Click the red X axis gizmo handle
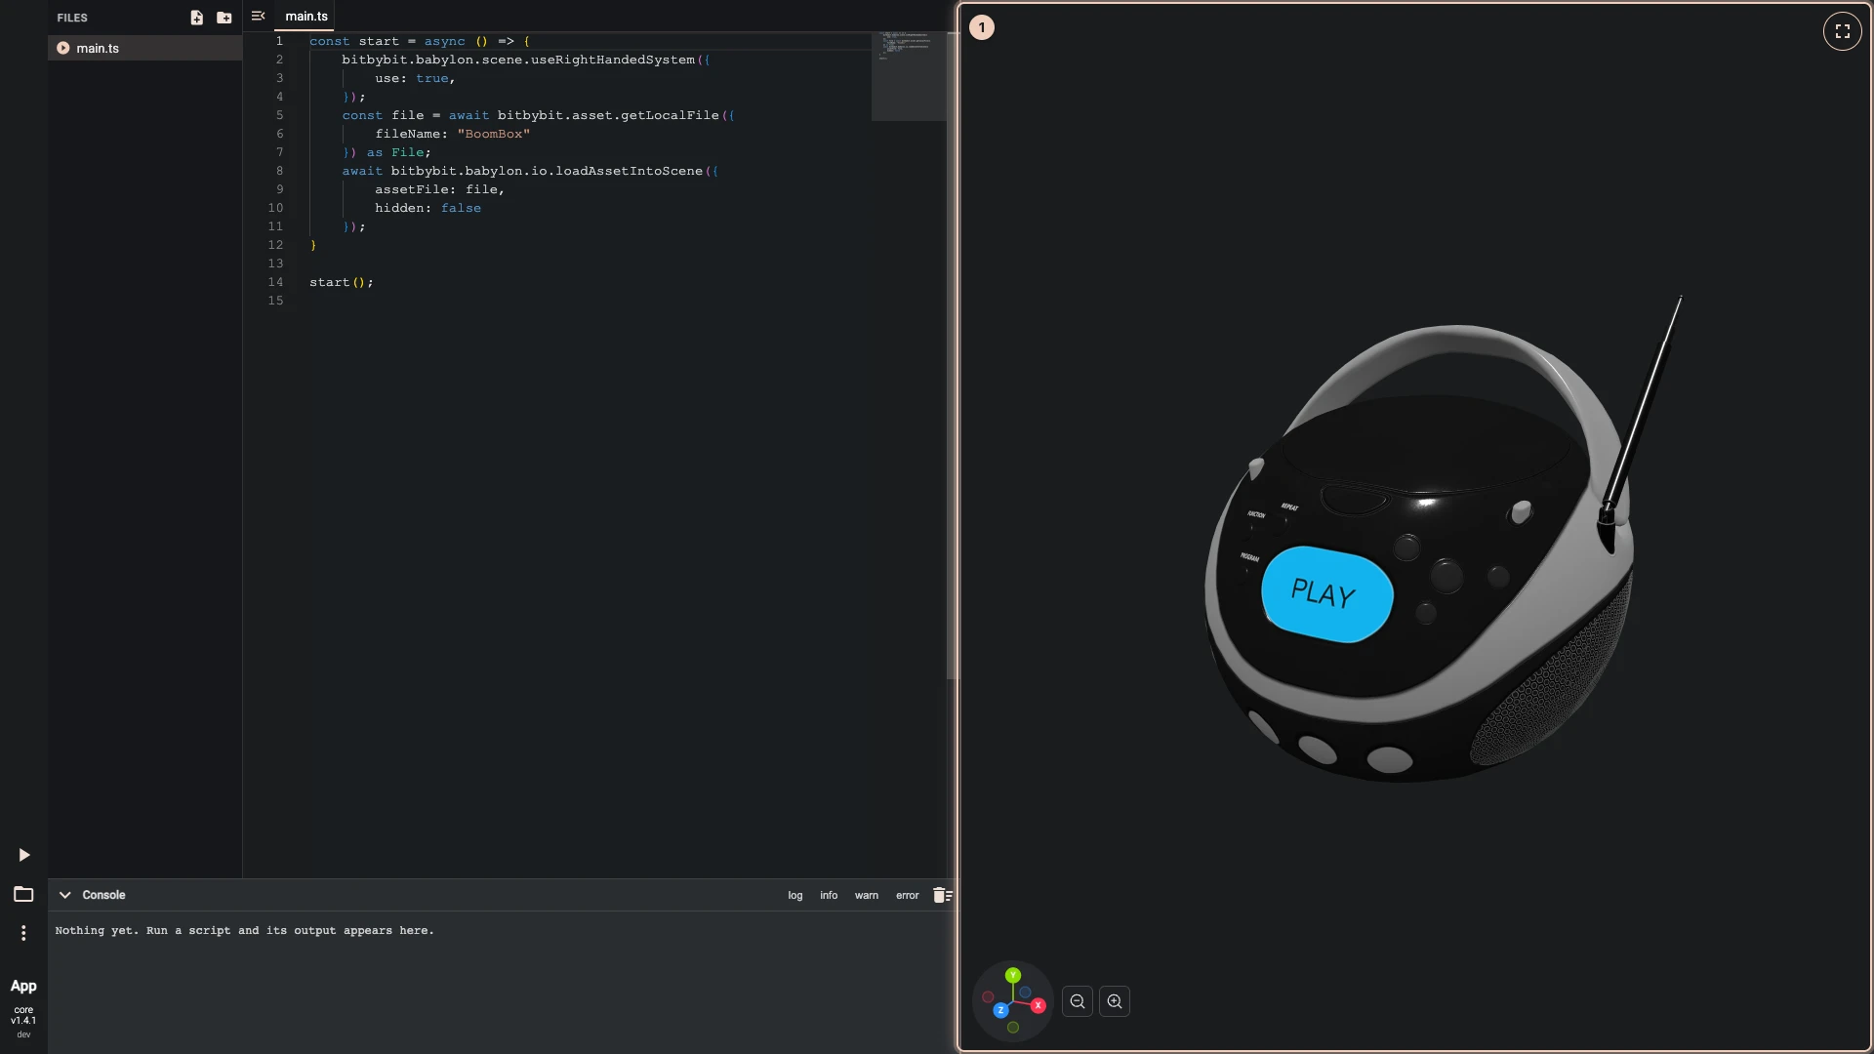This screenshot has width=1874, height=1054. click(x=1038, y=1005)
